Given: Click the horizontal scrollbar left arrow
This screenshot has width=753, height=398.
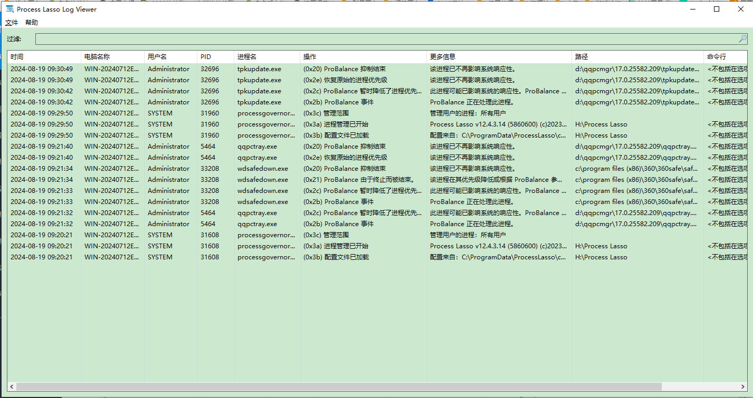Looking at the screenshot, I should click(12, 387).
